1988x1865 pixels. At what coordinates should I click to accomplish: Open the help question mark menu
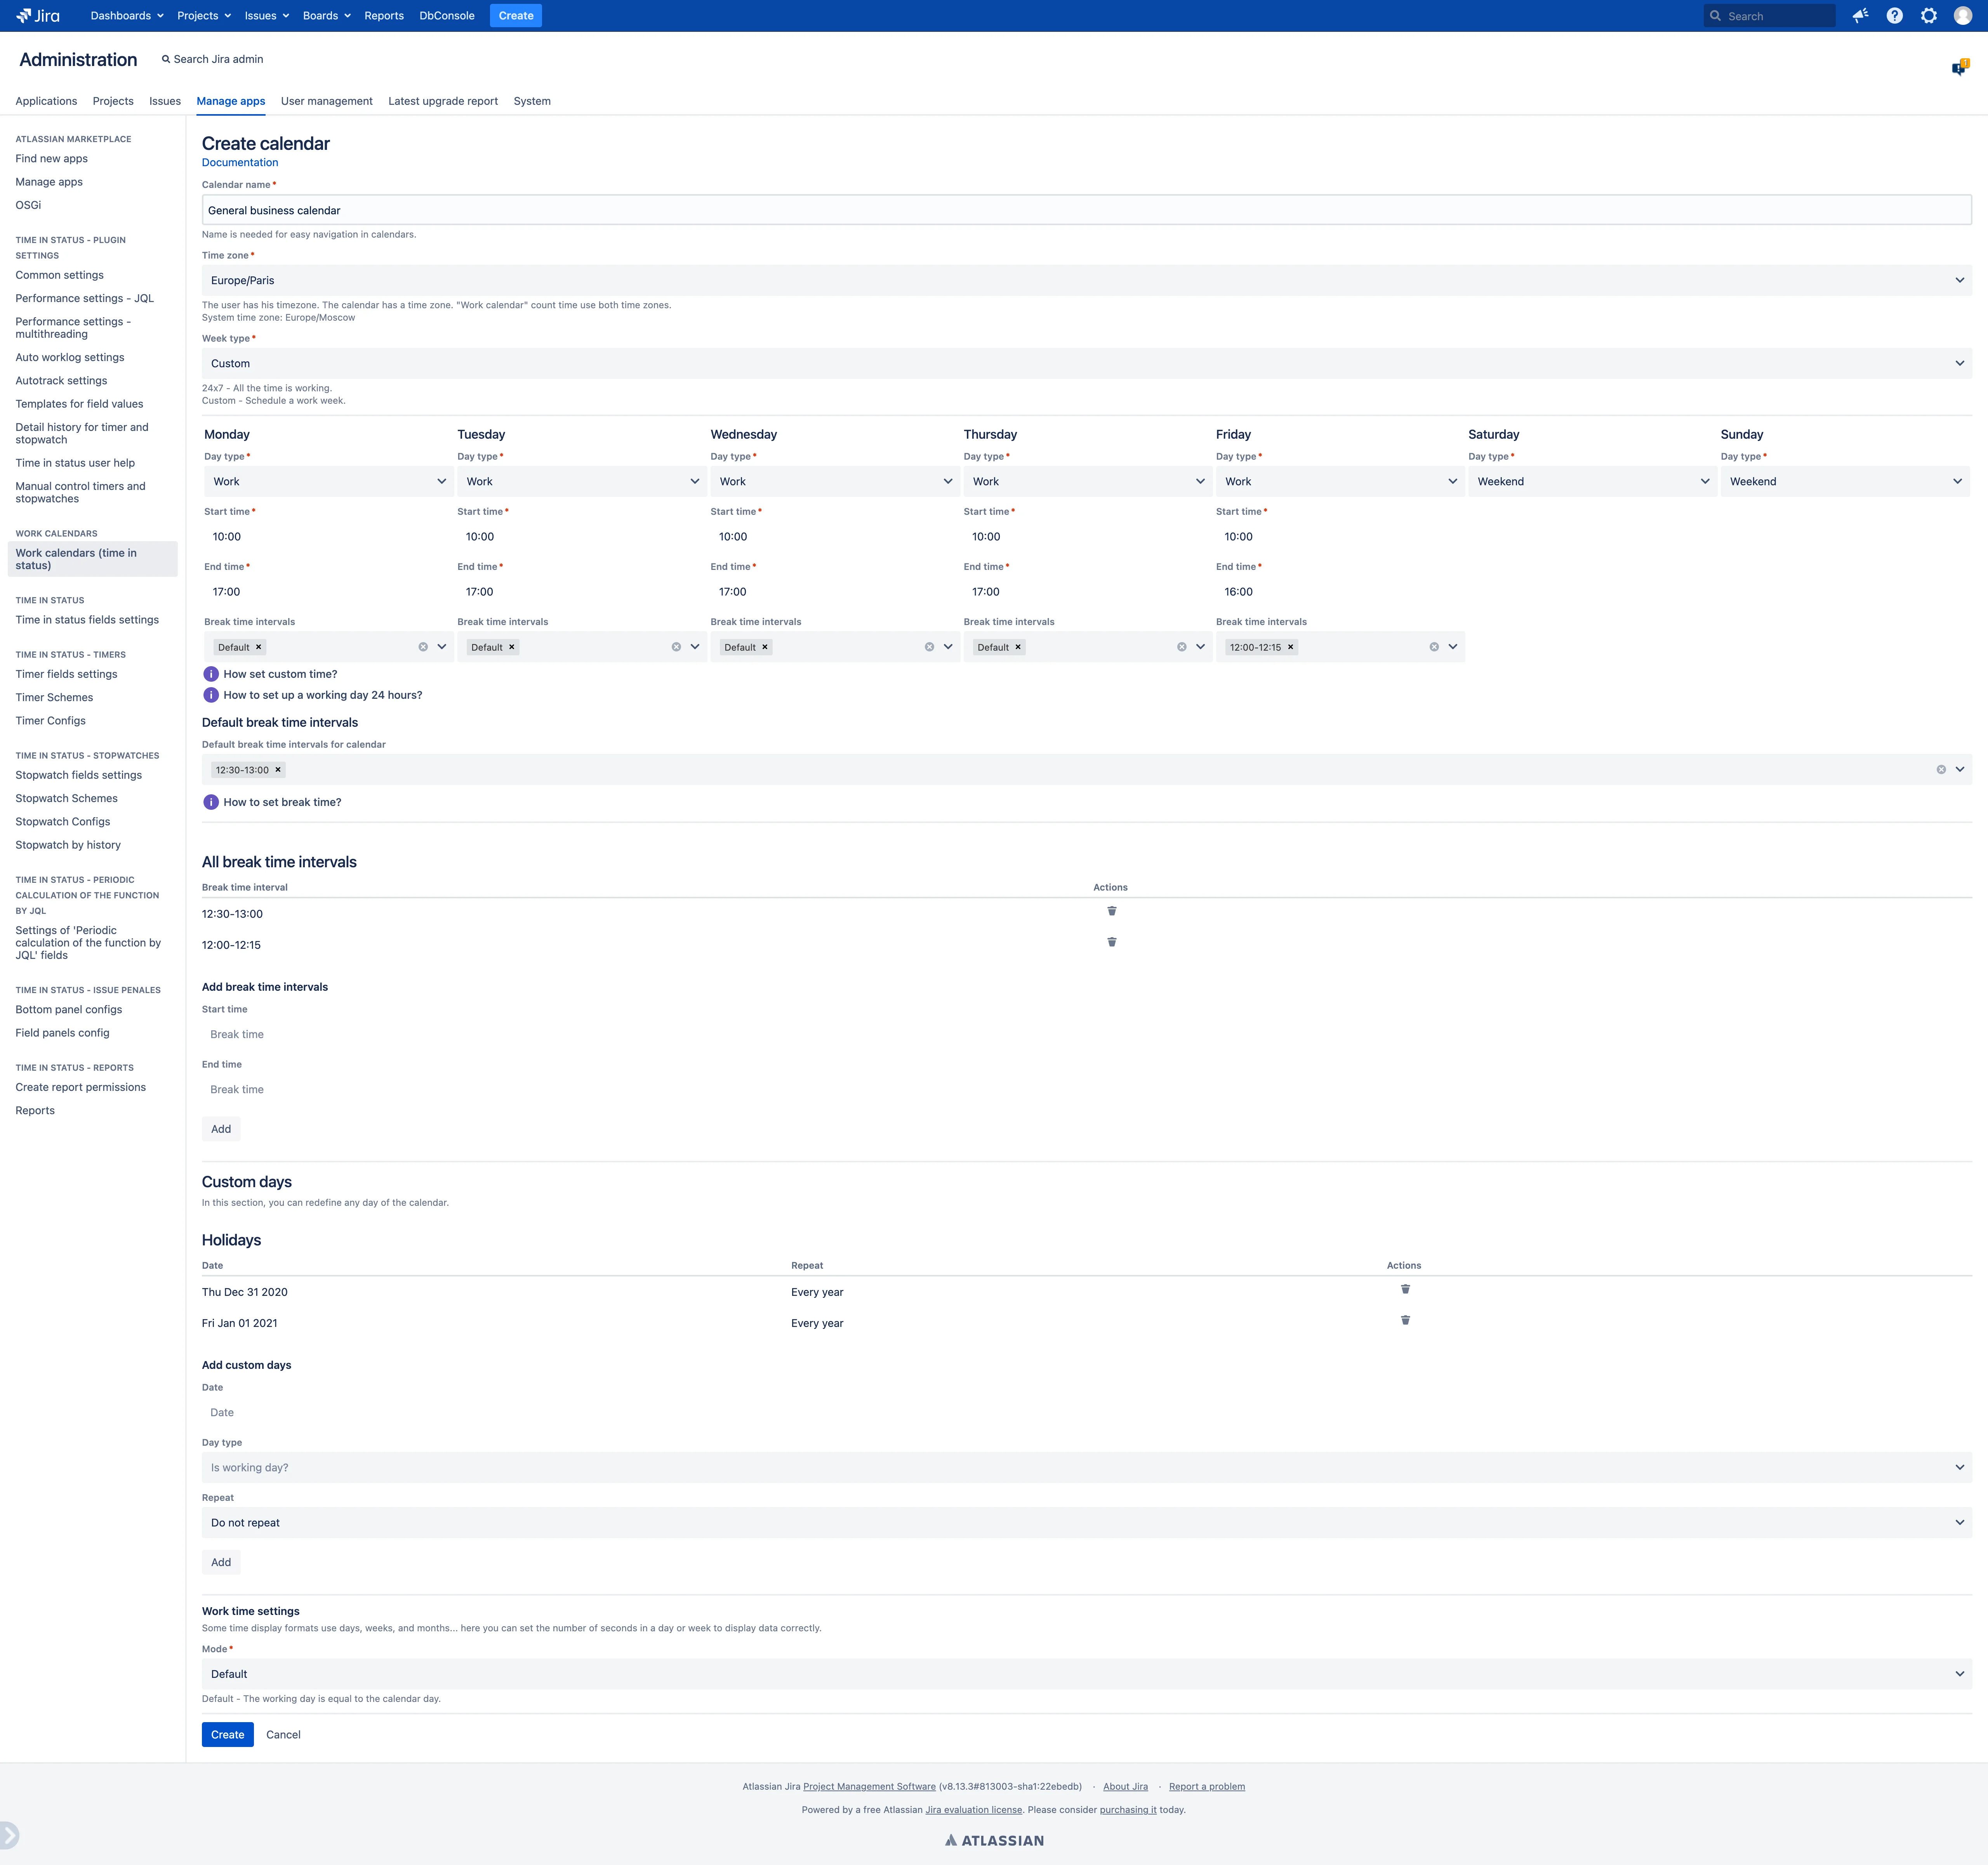[1894, 16]
